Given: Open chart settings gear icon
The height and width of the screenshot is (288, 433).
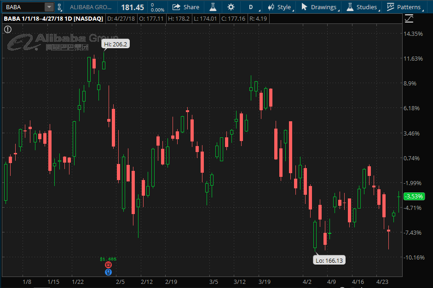Looking at the screenshot, I should (231, 7).
